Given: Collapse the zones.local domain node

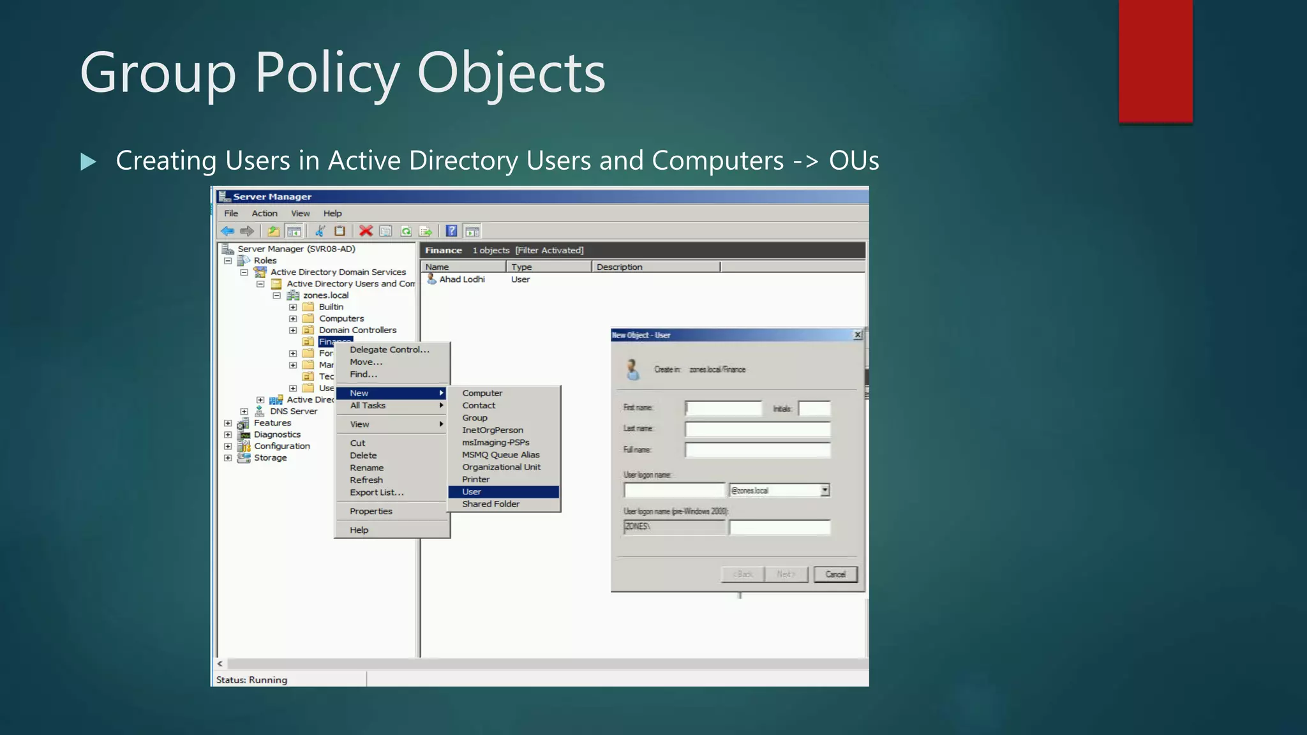Looking at the screenshot, I should tap(276, 295).
